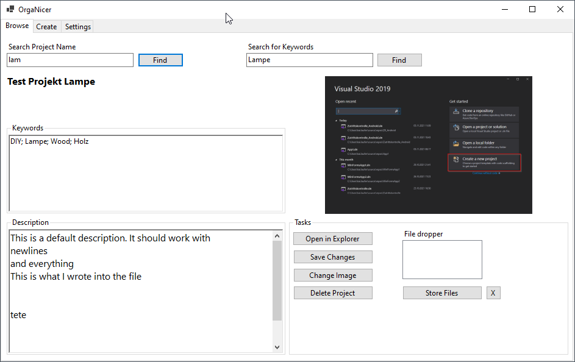Open the Settings tab

tap(77, 26)
